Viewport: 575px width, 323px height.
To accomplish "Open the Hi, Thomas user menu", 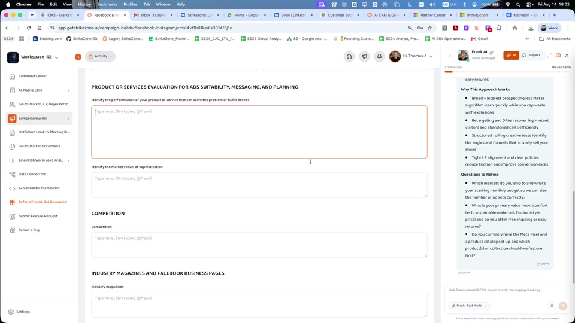I will [411, 56].
